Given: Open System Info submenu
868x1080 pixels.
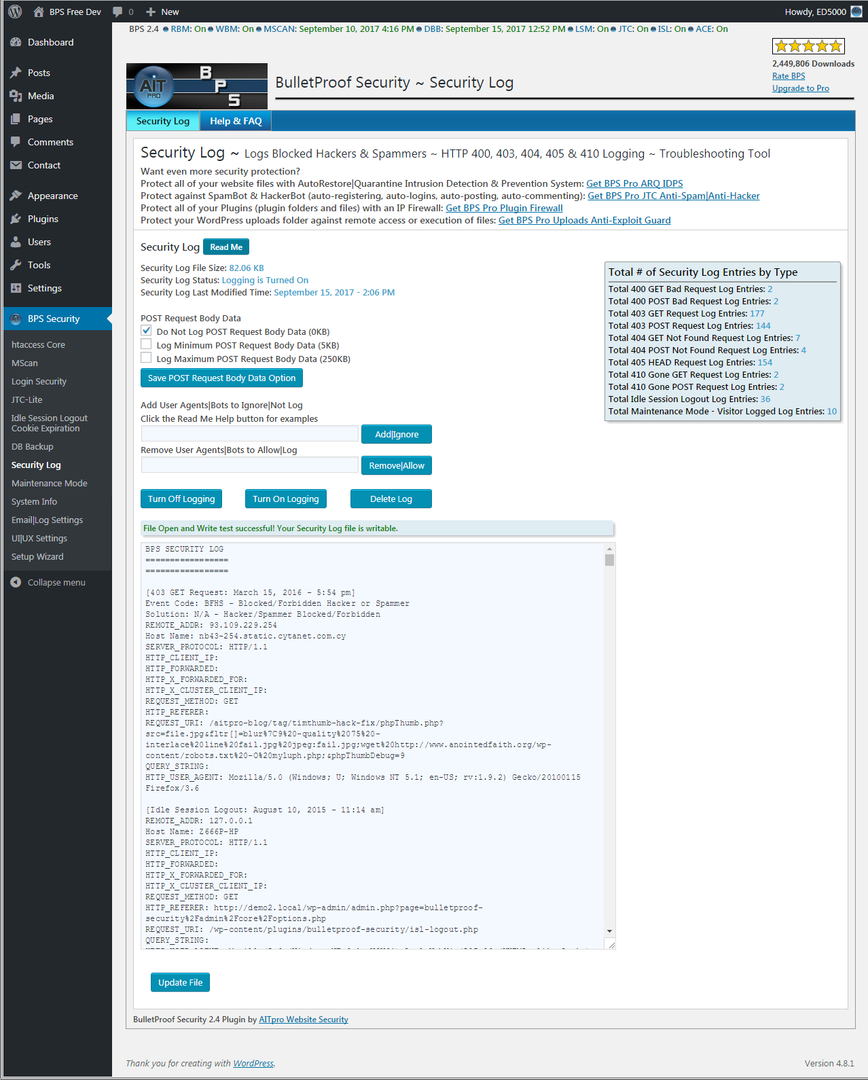Looking at the screenshot, I should (x=34, y=501).
